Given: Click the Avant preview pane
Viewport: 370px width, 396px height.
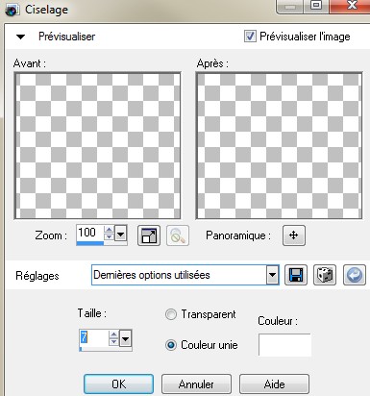Looking at the screenshot, I should tap(98, 146).
